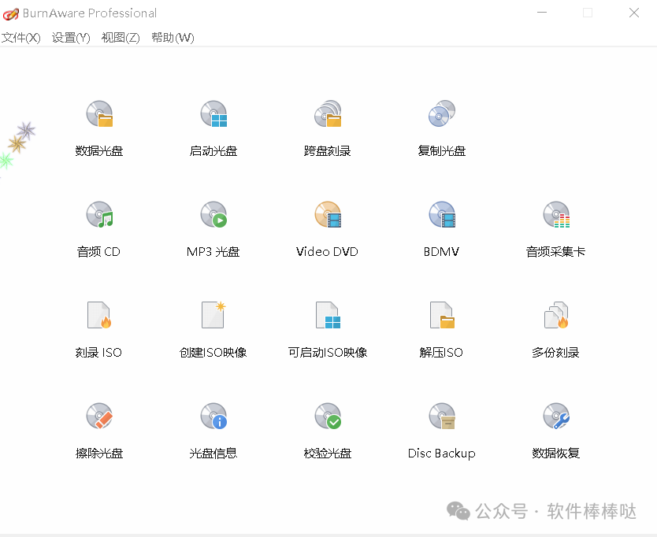Viewport: 657px width, 537px height.
Task: Open the 擦除光盘 erase disc icon
Action: pyautogui.click(x=99, y=416)
